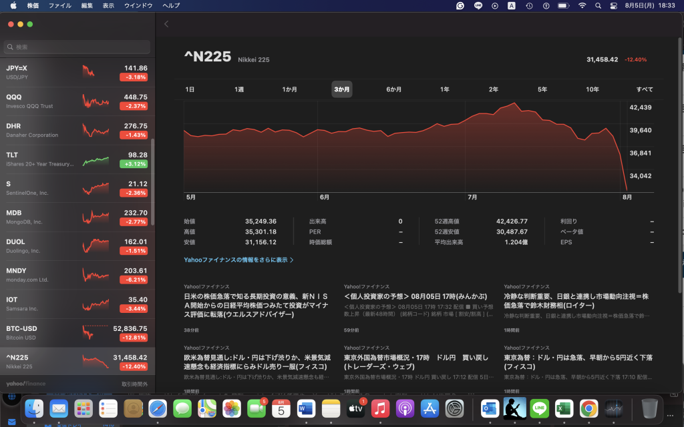The height and width of the screenshot is (427, 684).
Task: Open the 表示 menu in the menu bar
Action: [108, 5]
